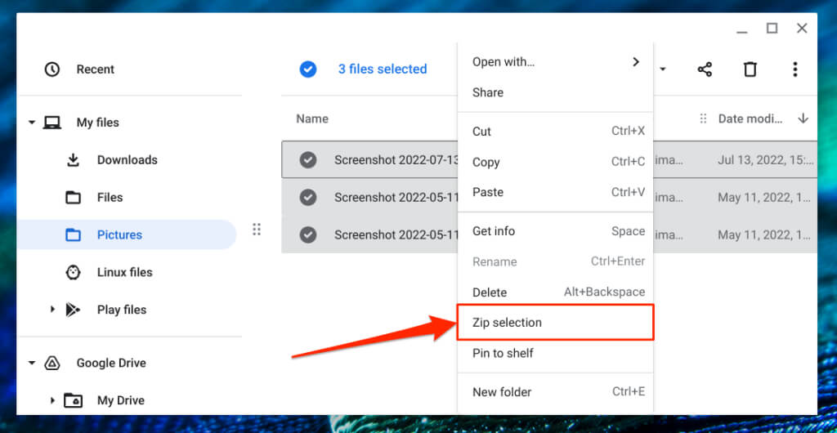
Task: Uncheck the last Screenshot 2022-05-11 file
Action: coord(308,234)
